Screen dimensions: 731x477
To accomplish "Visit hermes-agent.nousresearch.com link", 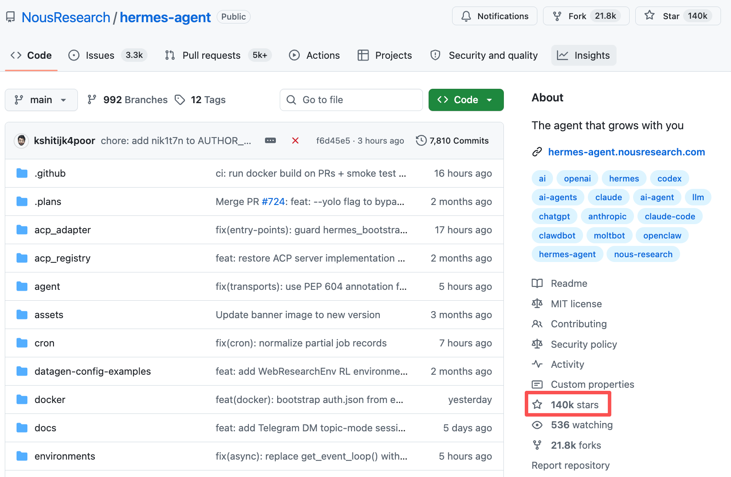I will 627,152.
